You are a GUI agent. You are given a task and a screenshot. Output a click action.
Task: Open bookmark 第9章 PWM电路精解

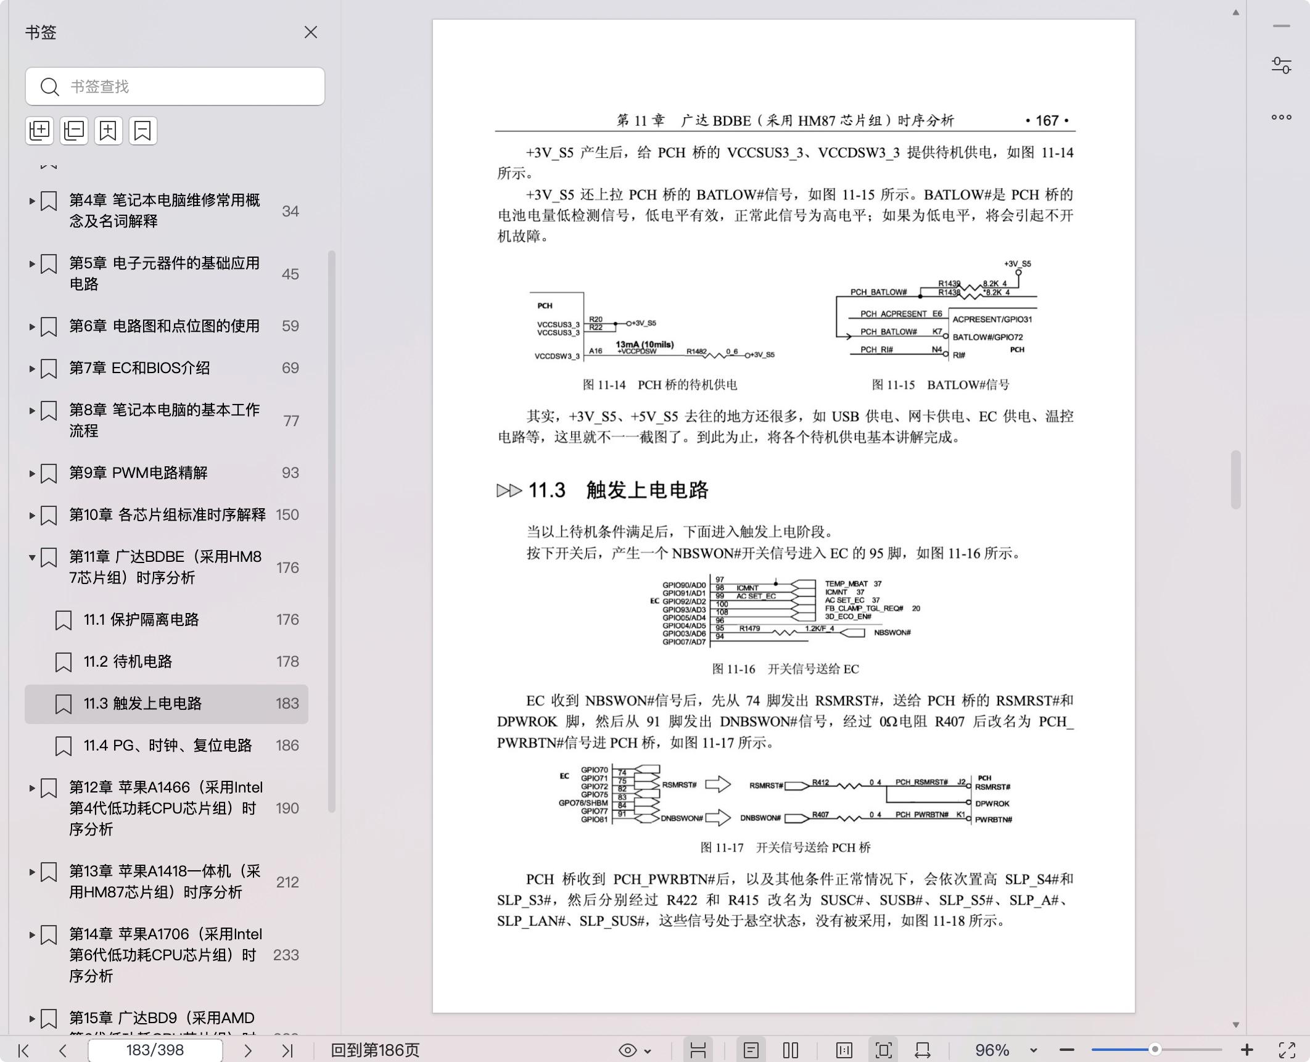[138, 473]
